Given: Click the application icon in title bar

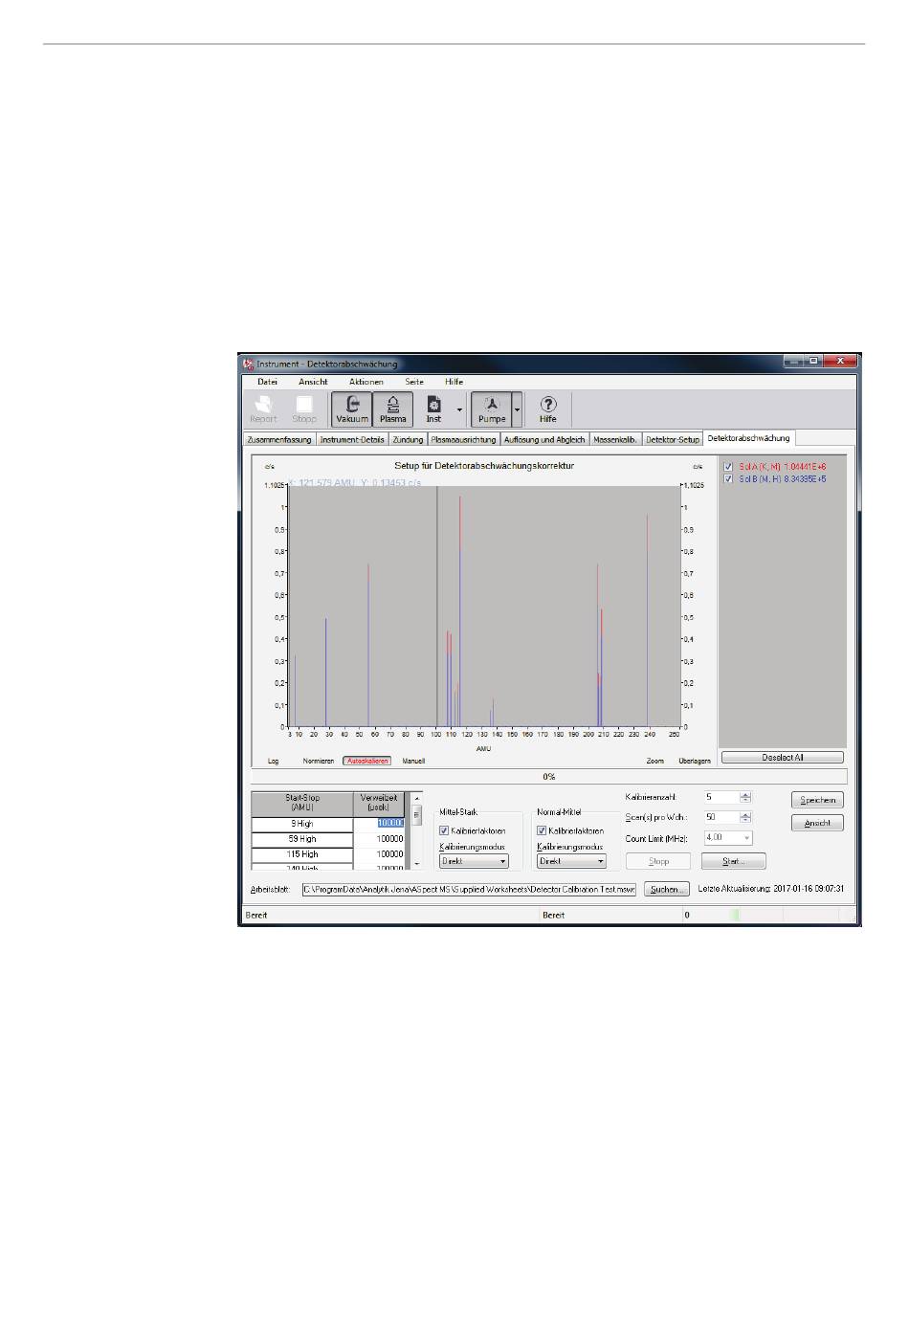Looking at the screenshot, I should point(248,364).
